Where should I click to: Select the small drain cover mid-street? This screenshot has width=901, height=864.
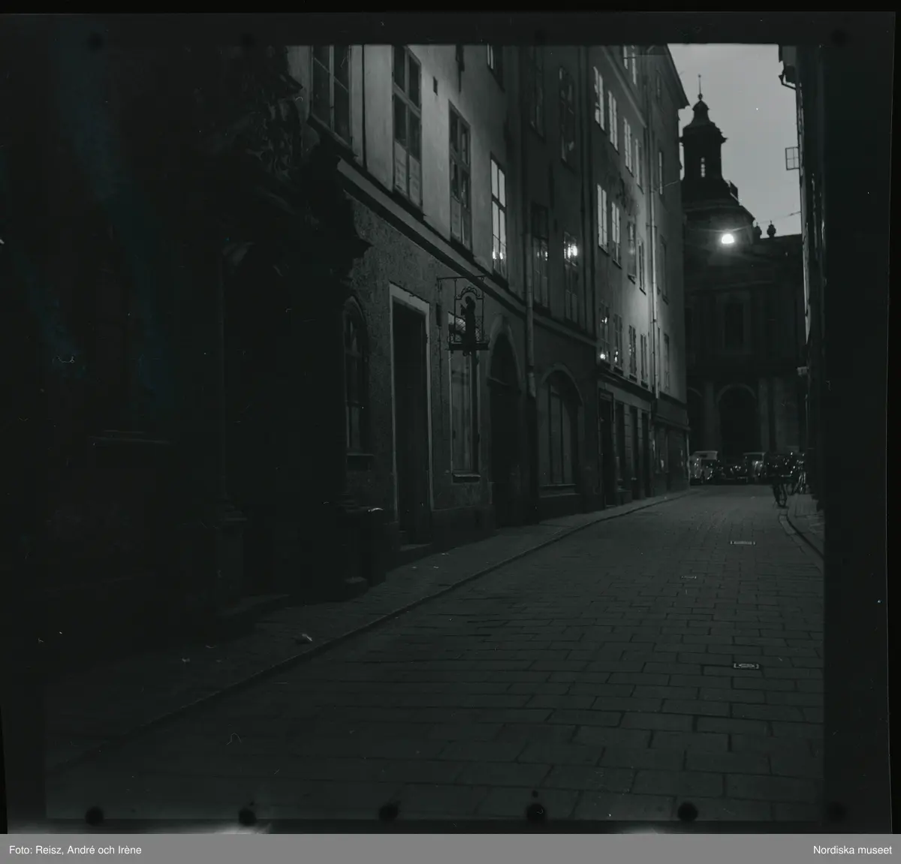[742, 543]
